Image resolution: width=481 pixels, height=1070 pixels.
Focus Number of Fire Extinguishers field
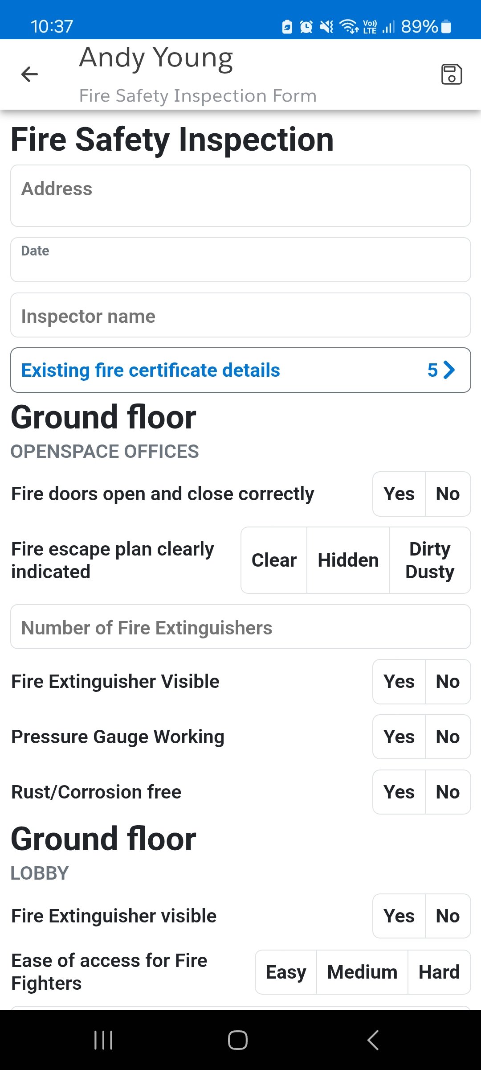(x=240, y=627)
